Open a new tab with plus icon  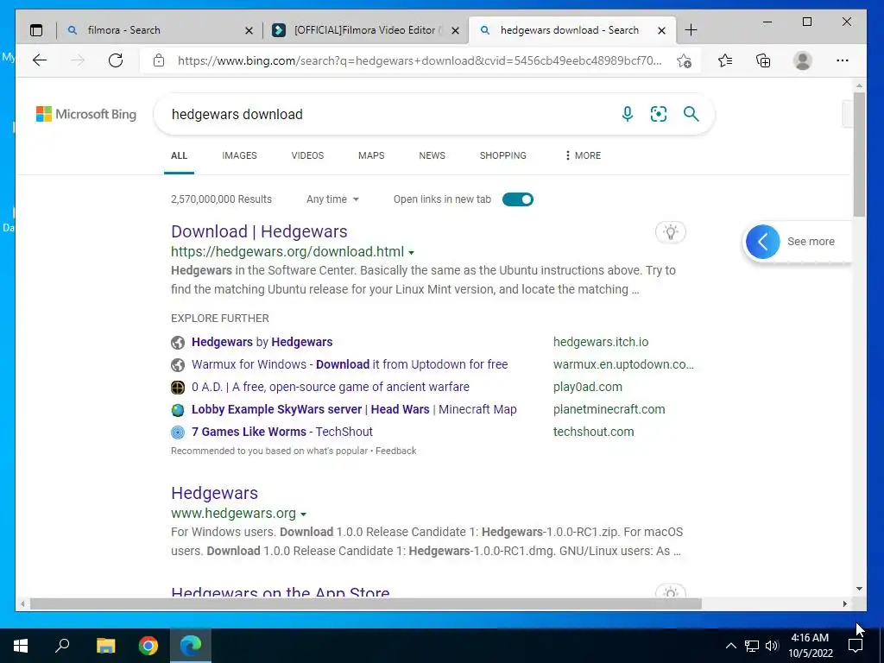(691, 30)
